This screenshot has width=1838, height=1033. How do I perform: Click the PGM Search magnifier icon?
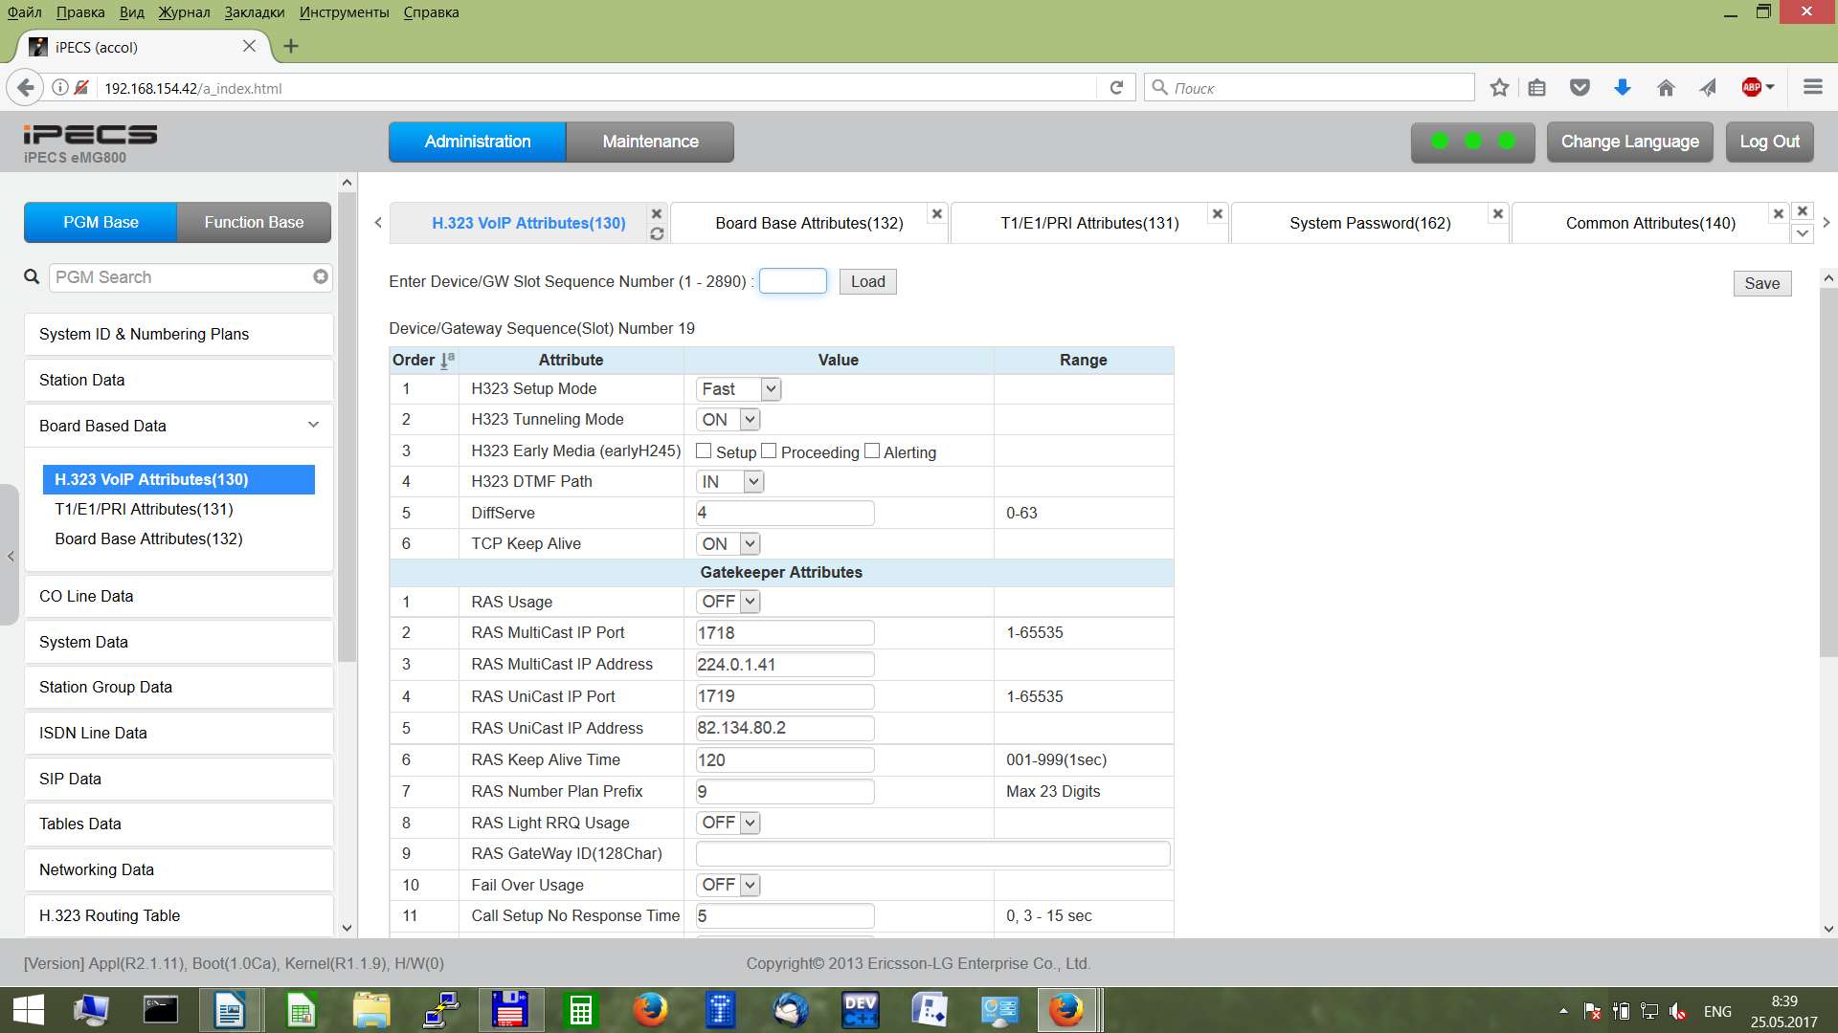click(32, 276)
